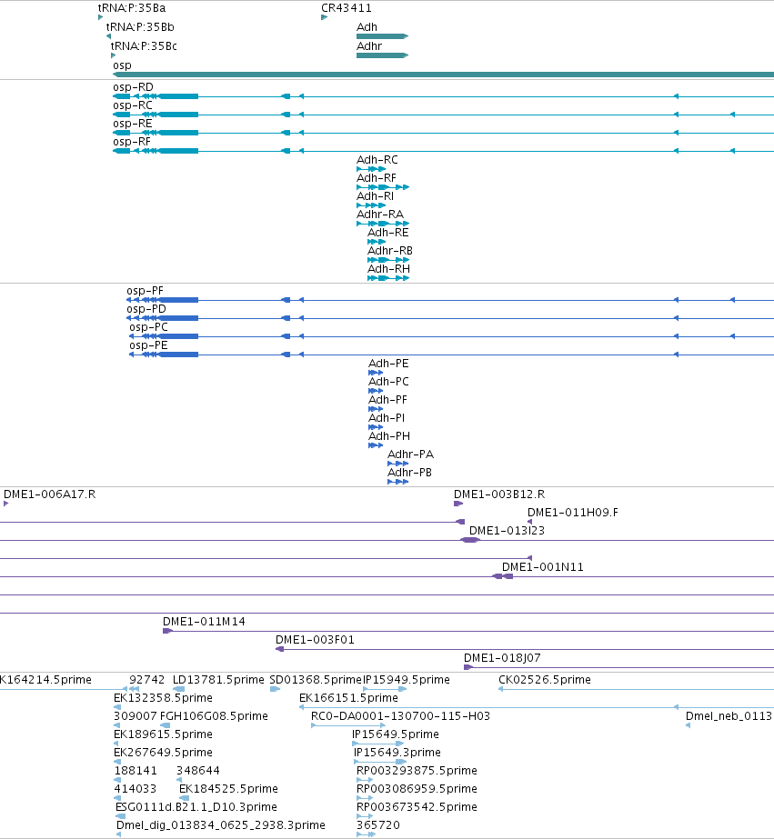Screen dimensions: 774x839
Task: Select the DME1-001N11 clone
Action: [x=502, y=577]
